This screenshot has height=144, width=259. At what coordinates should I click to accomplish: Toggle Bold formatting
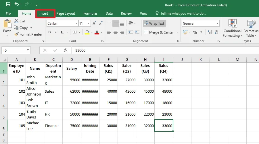point(49,32)
